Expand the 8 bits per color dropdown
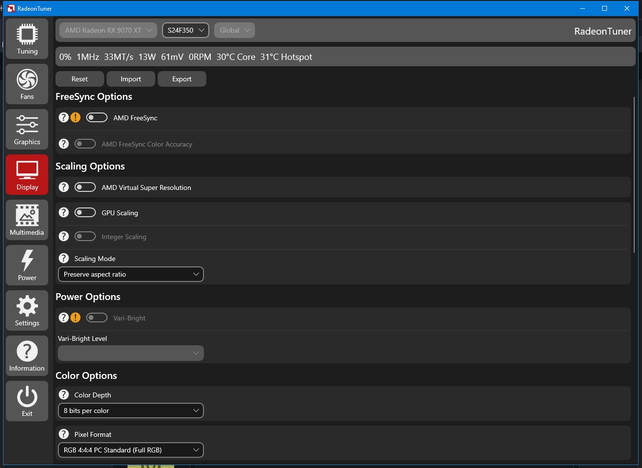The image size is (642, 468). [131, 411]
